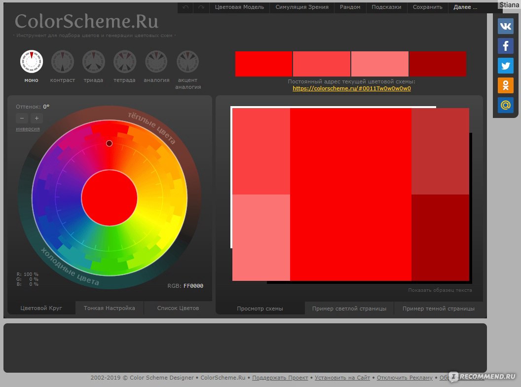The width and height of the screenshot is (521, 387).
Task: Switch to the Список Цветов tab
Action: pyautogui.click(x=178, y=308)
